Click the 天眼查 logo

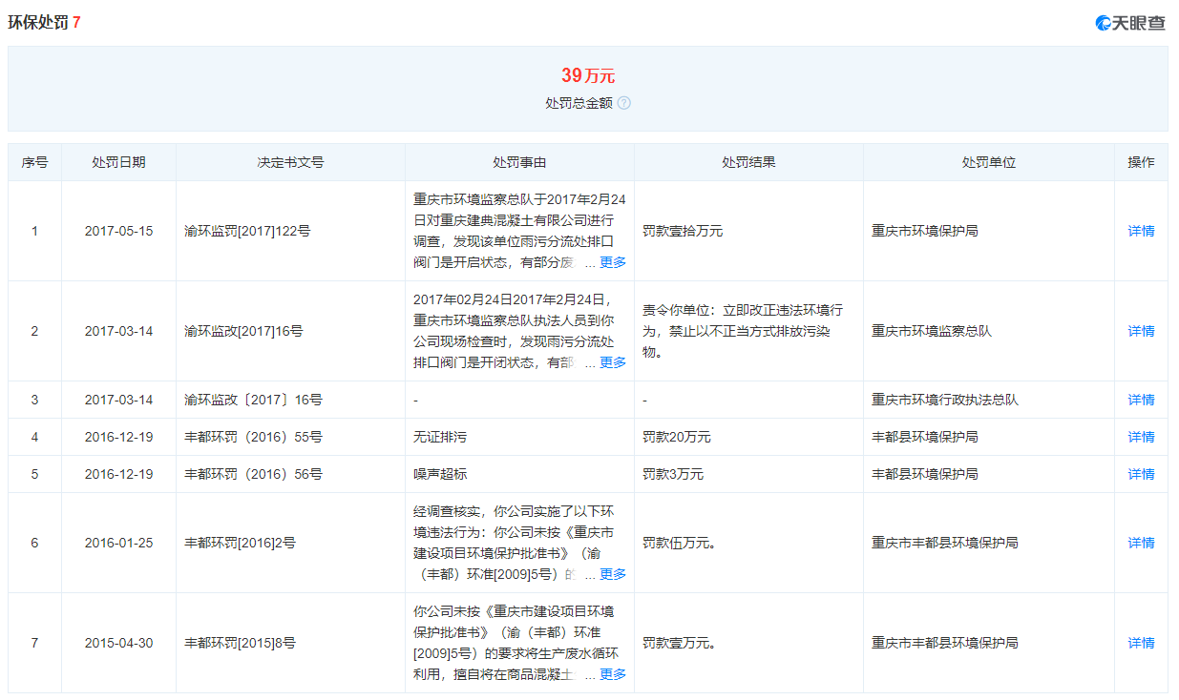click(x=1130, y=23)
